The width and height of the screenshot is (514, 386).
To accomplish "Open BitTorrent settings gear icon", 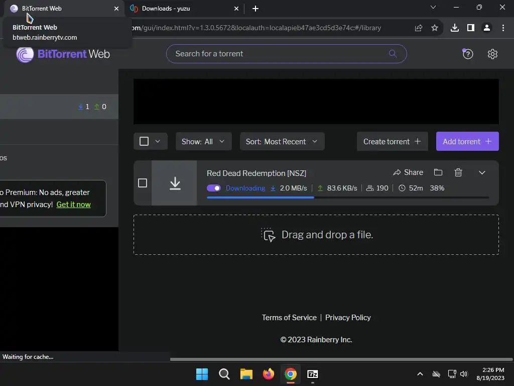I will [x=492, y=54].
